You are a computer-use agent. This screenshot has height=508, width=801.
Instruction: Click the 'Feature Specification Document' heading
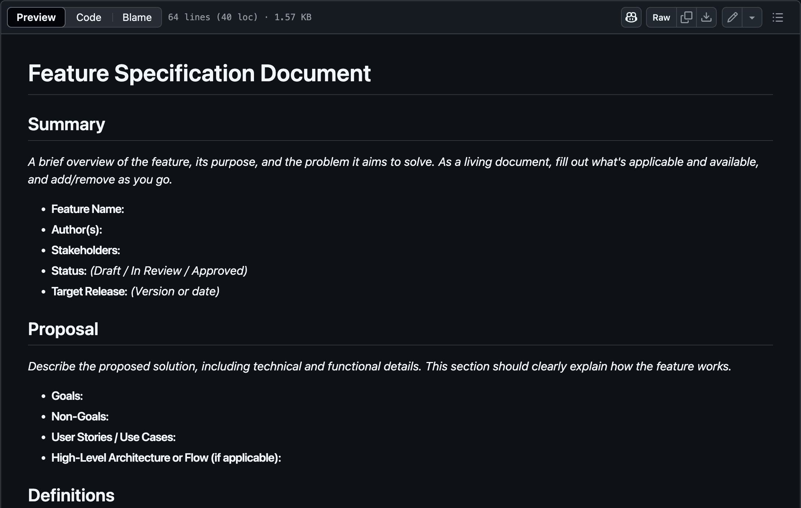click(199, 73)
